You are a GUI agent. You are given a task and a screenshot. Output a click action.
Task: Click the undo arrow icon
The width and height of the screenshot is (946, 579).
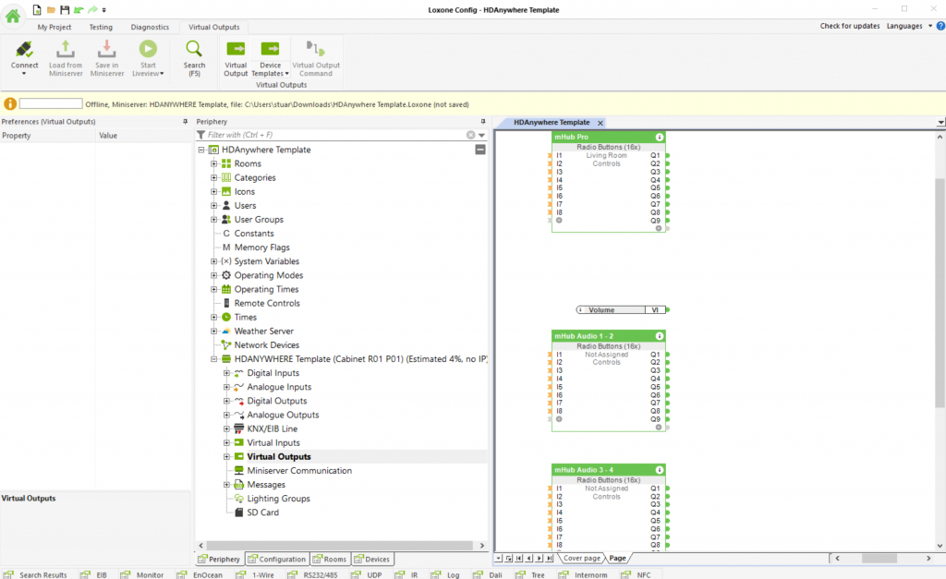click(79, 9)
